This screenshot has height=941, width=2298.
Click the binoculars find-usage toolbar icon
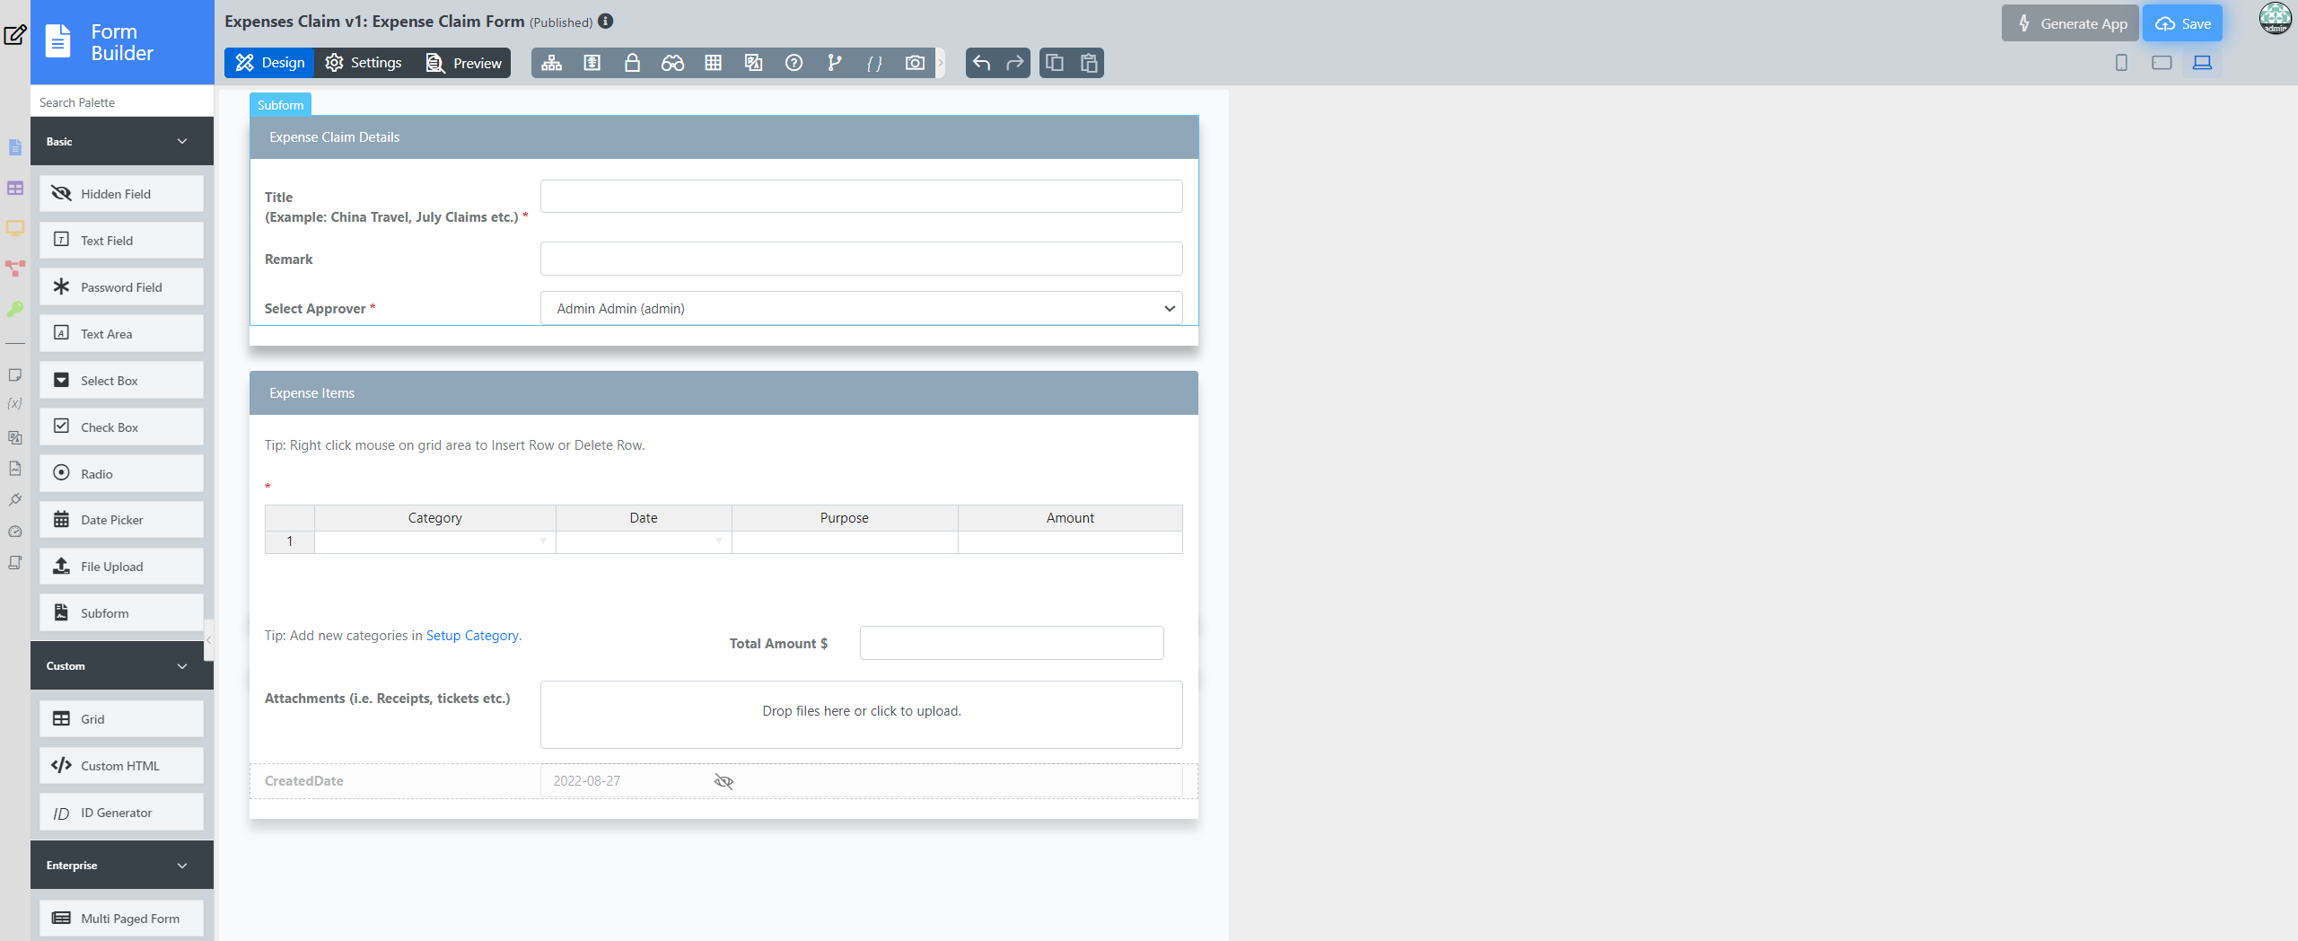coord(672,63)
